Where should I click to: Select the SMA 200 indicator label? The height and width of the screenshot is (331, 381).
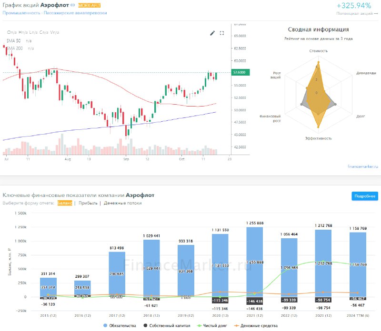15,49
